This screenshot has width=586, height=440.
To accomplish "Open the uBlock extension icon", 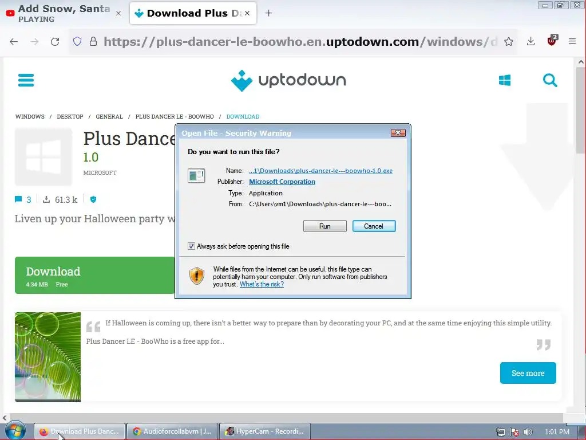I will pyautogui.click(x=552, y=41).
